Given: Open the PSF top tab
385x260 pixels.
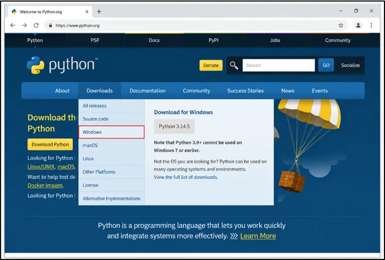Looking at the screenshot, I should point(95,40).
